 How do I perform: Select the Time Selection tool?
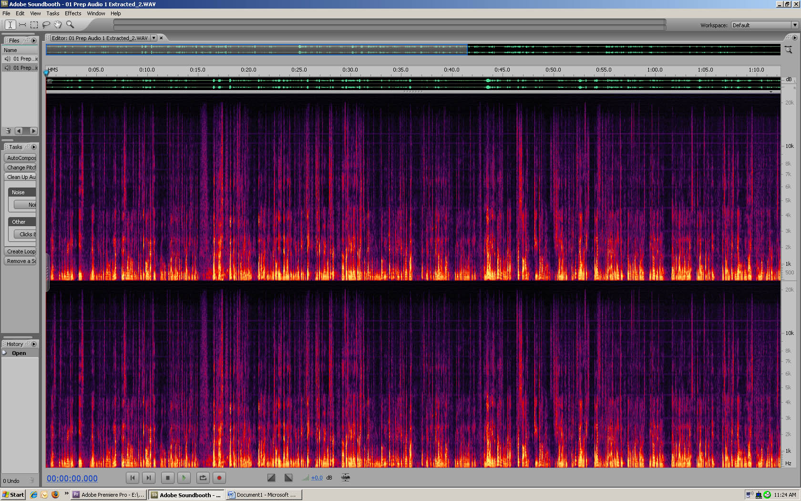10,25
